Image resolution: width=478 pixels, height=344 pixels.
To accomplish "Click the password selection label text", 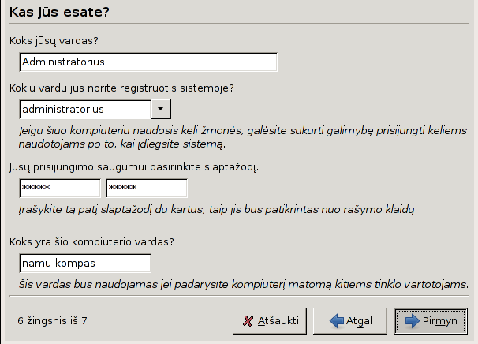I will (x=133, y=166).
